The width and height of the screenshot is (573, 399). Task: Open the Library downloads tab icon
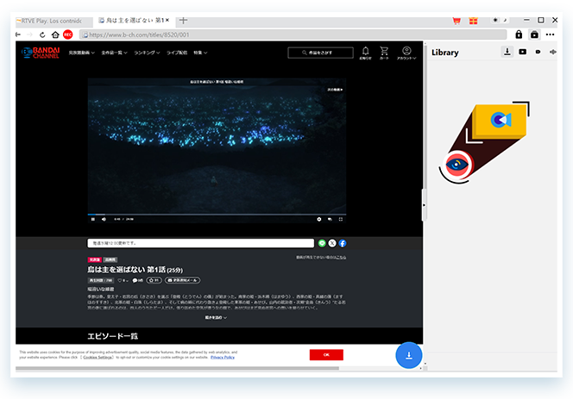(x=507, y=52)
